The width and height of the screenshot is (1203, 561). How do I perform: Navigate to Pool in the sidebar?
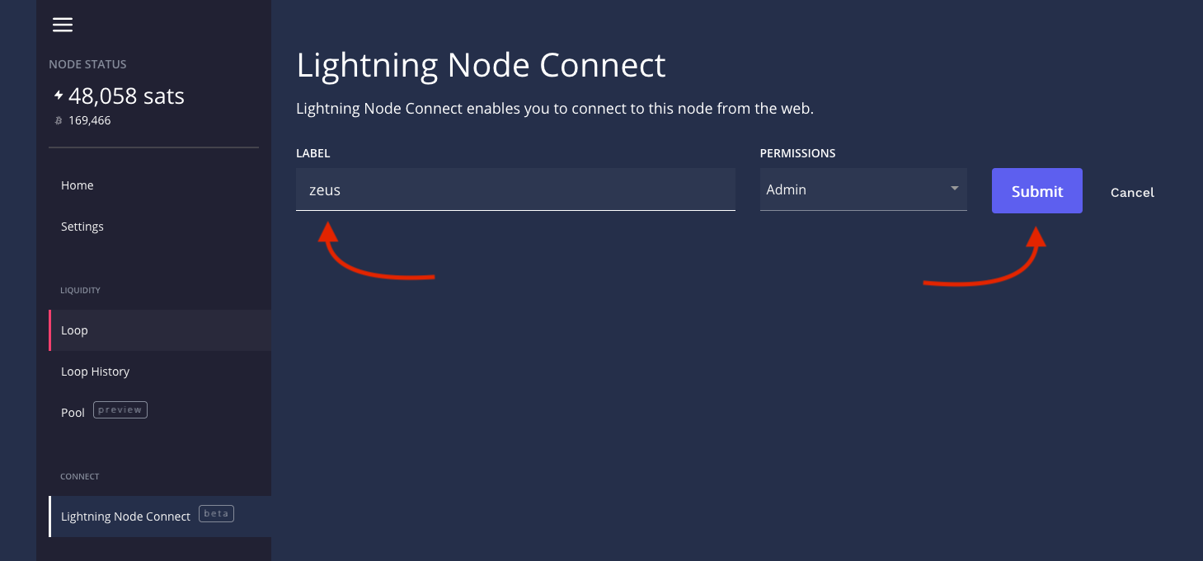point(73,413)
